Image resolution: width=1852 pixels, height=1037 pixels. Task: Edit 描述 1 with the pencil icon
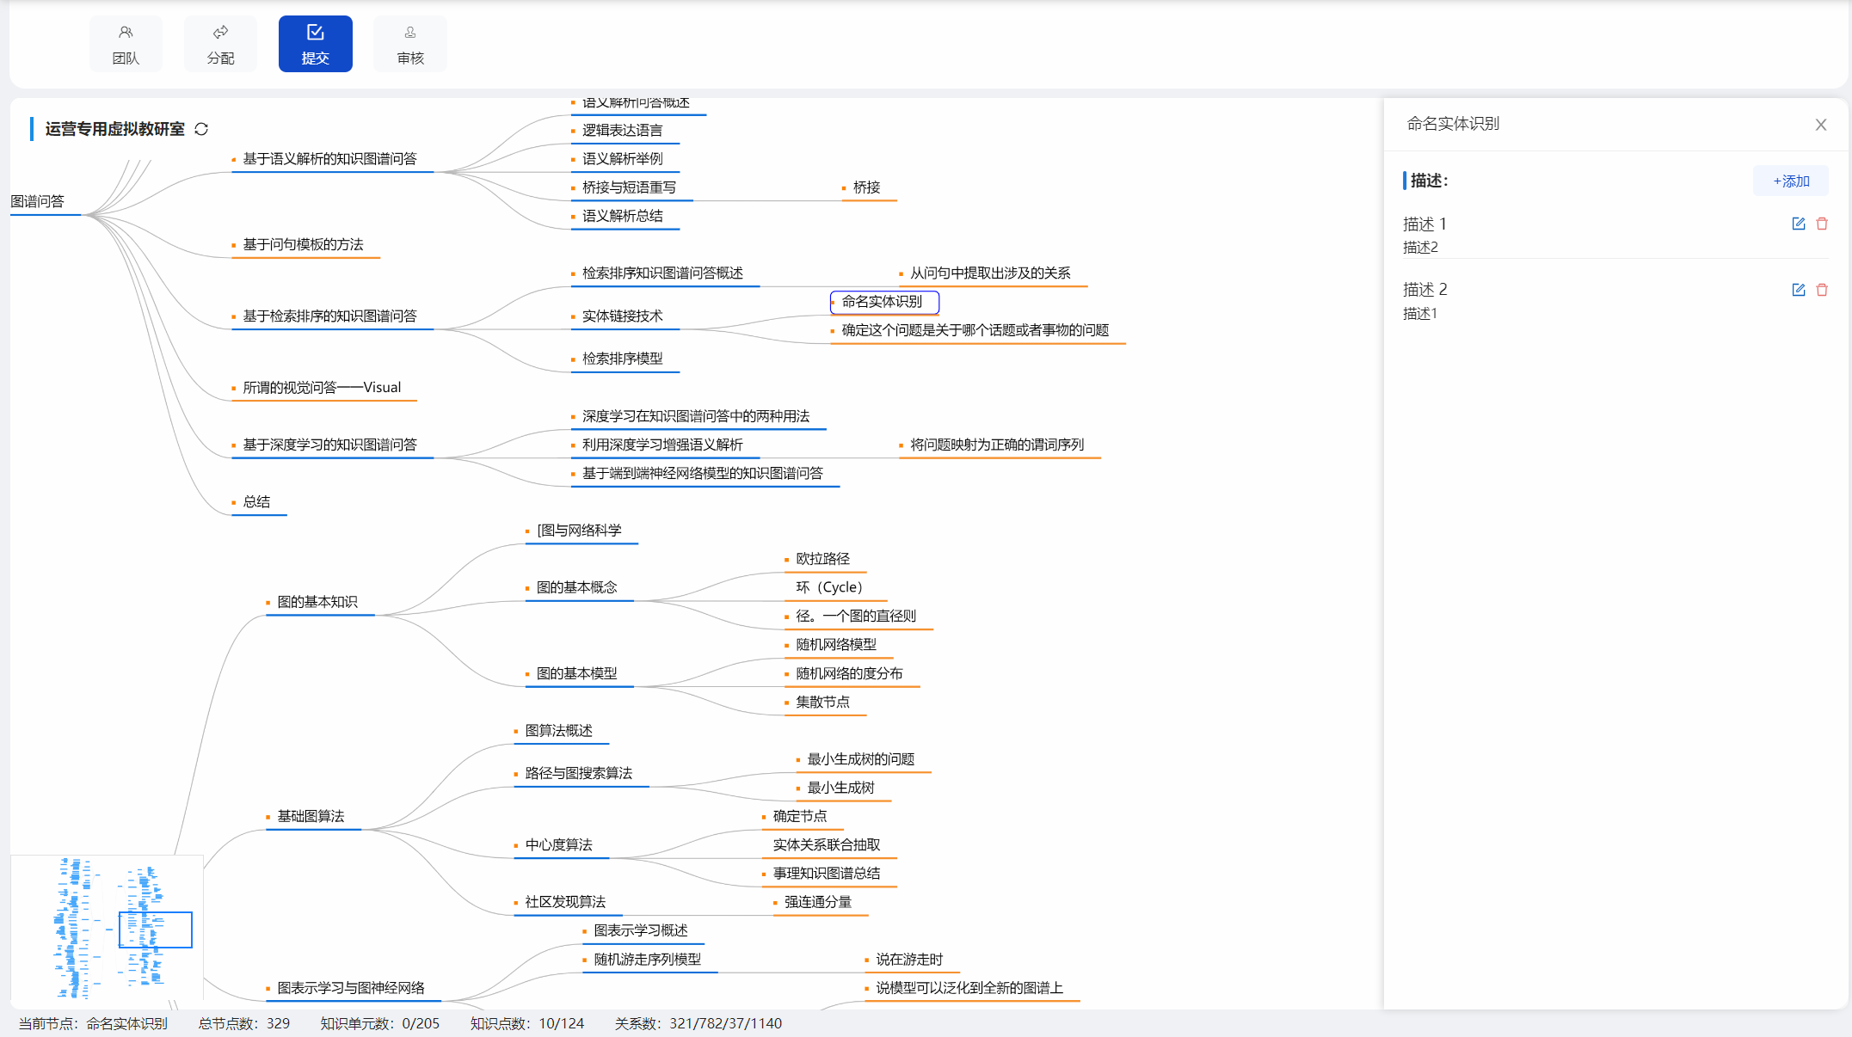tap(1798, 224)
